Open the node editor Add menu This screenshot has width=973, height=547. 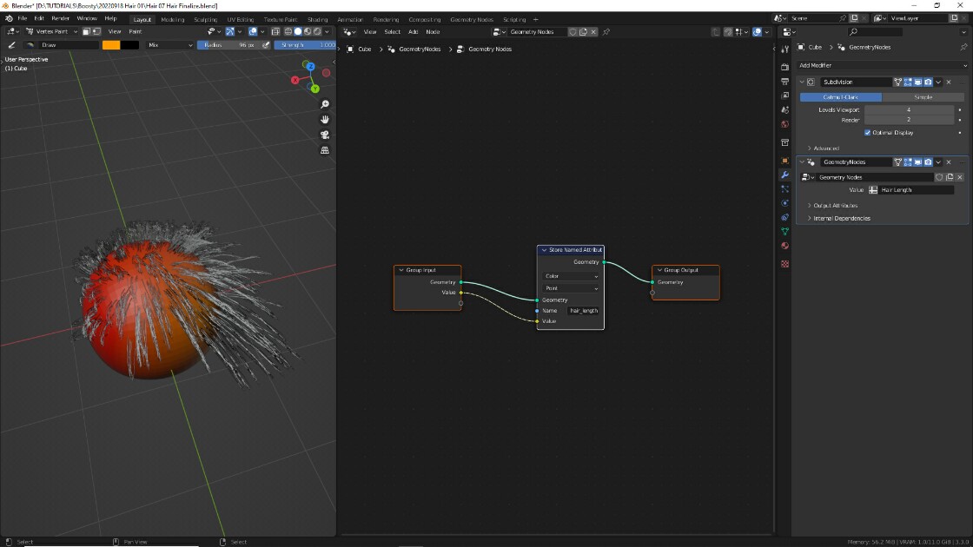[413, 31]
